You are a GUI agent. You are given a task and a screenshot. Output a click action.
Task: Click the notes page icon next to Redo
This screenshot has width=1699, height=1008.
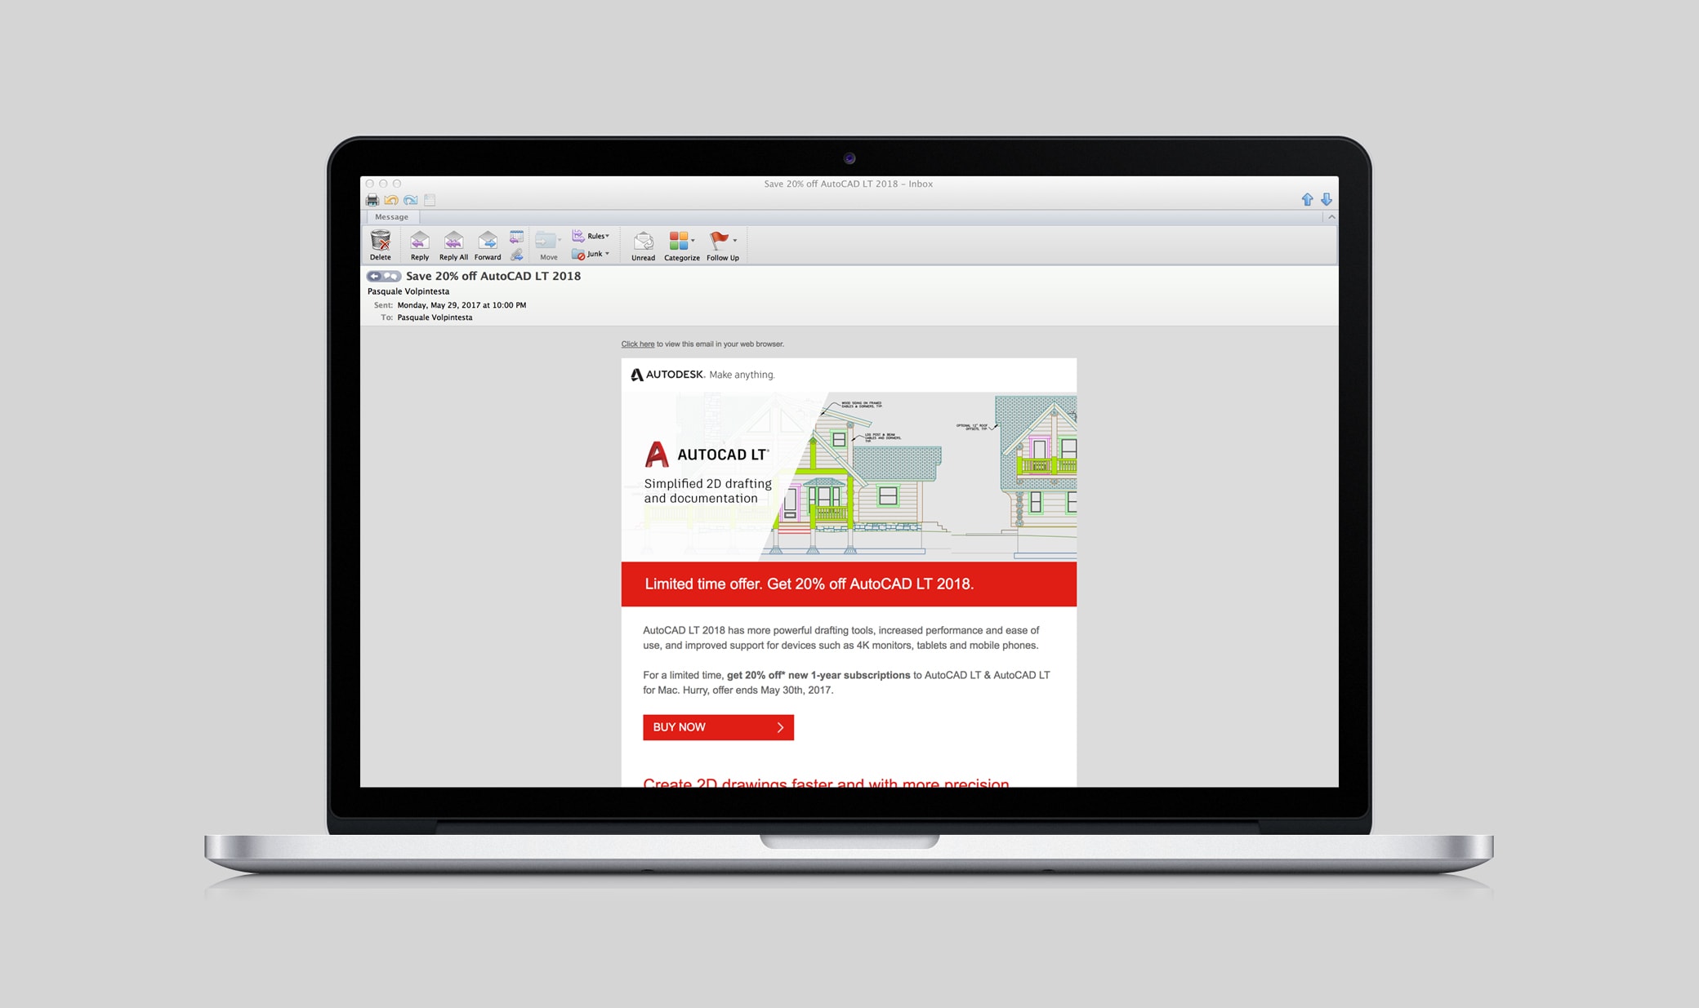(430, 200)
